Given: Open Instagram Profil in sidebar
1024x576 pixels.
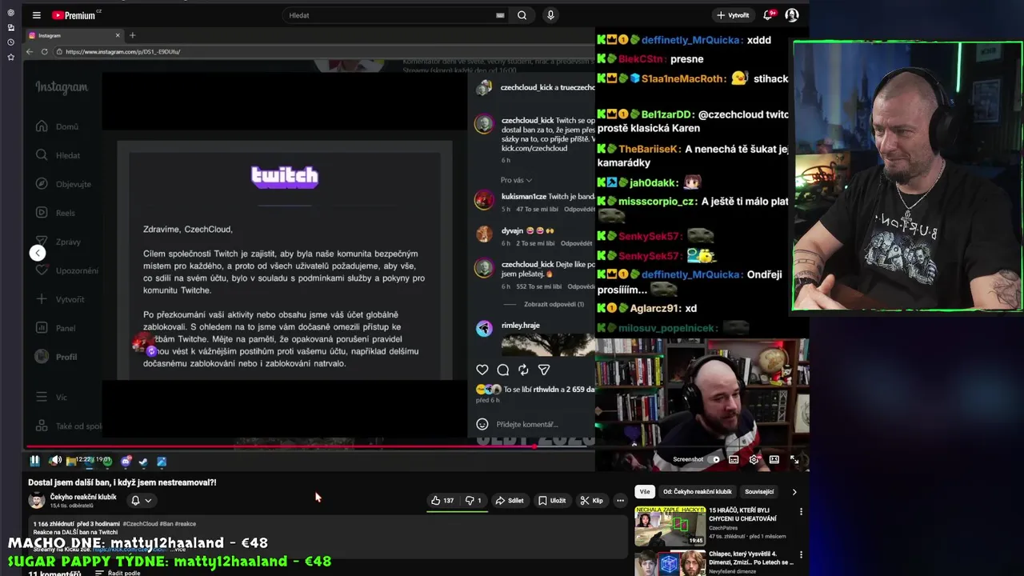Looking at the screenshot, I should pyautogui.click(x=56, y=357).
